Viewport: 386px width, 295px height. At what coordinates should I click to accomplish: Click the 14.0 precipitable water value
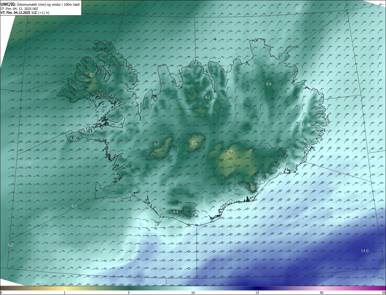pyautogui.click(x=365, y=251)
